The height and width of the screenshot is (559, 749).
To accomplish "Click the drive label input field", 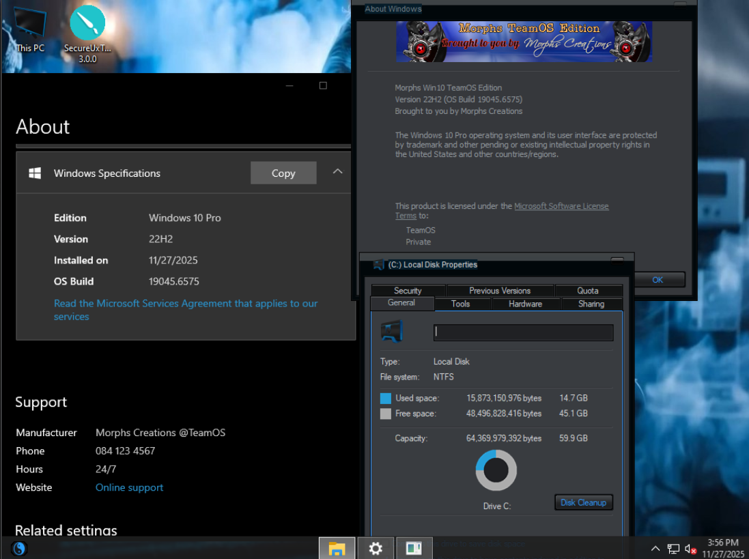I will 523,332.
